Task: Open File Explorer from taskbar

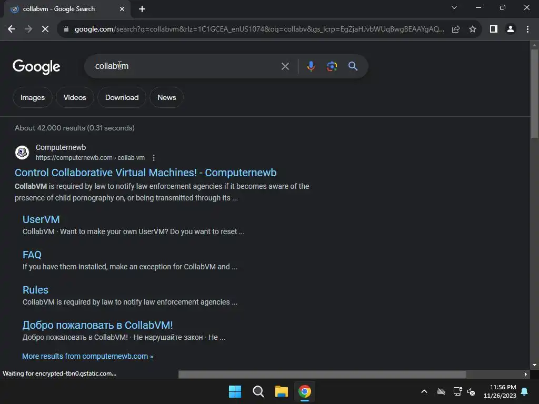Action: click(x=281, y=391)
